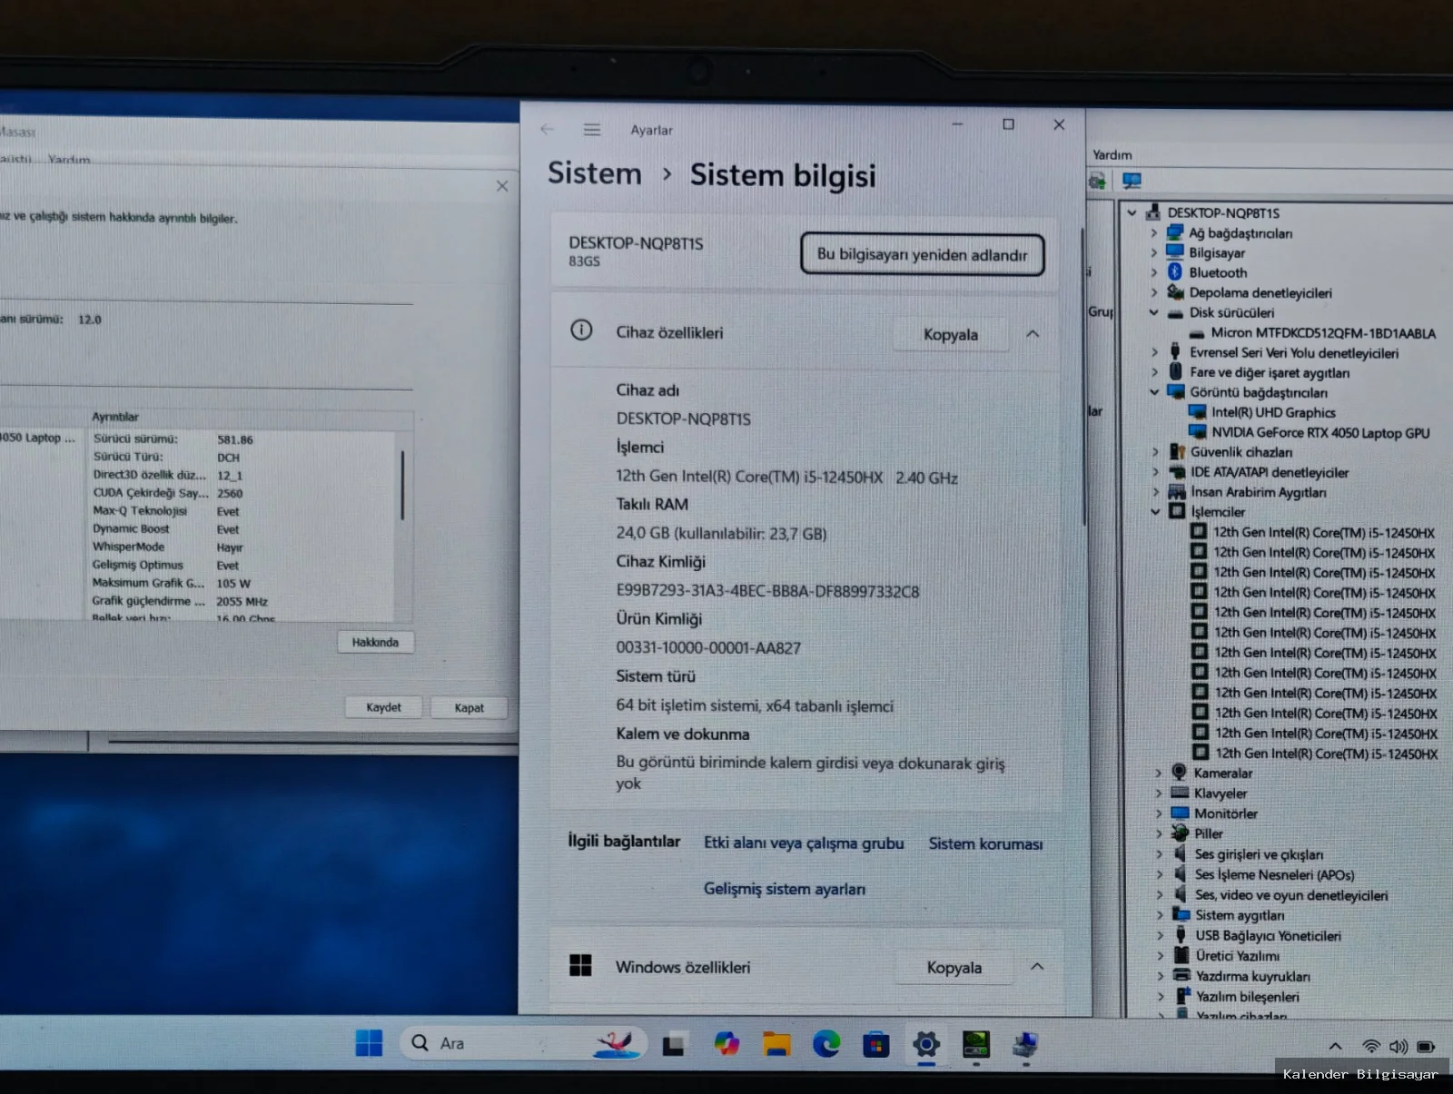Open the Sistem koruması link

pos(985,843)
